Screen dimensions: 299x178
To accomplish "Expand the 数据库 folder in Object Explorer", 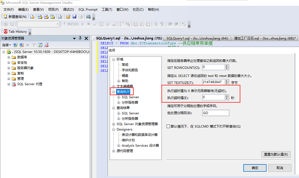I will click(x=8, y=57).
